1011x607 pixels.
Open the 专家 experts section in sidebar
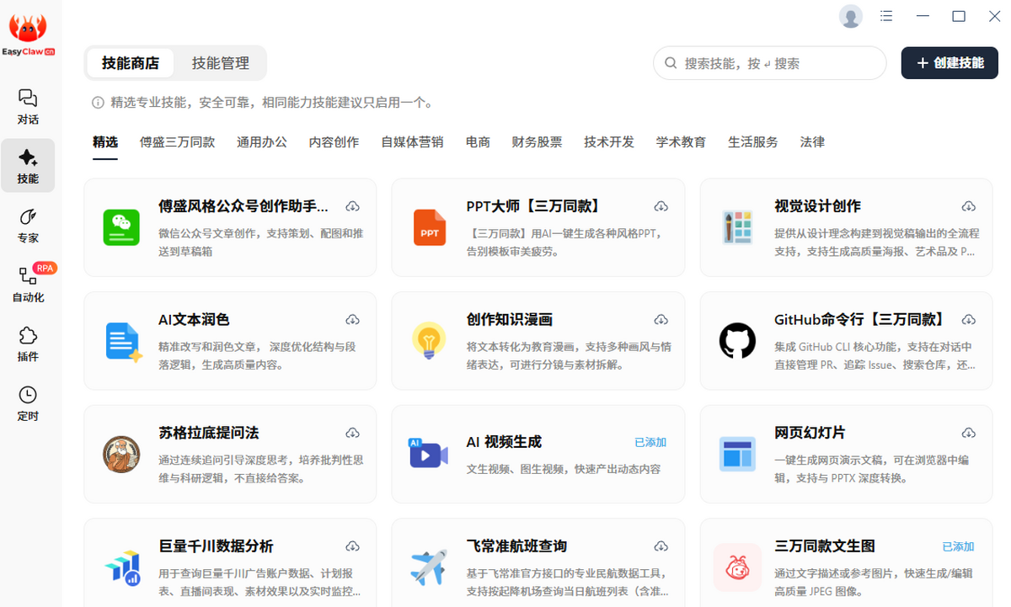point(28,226)
